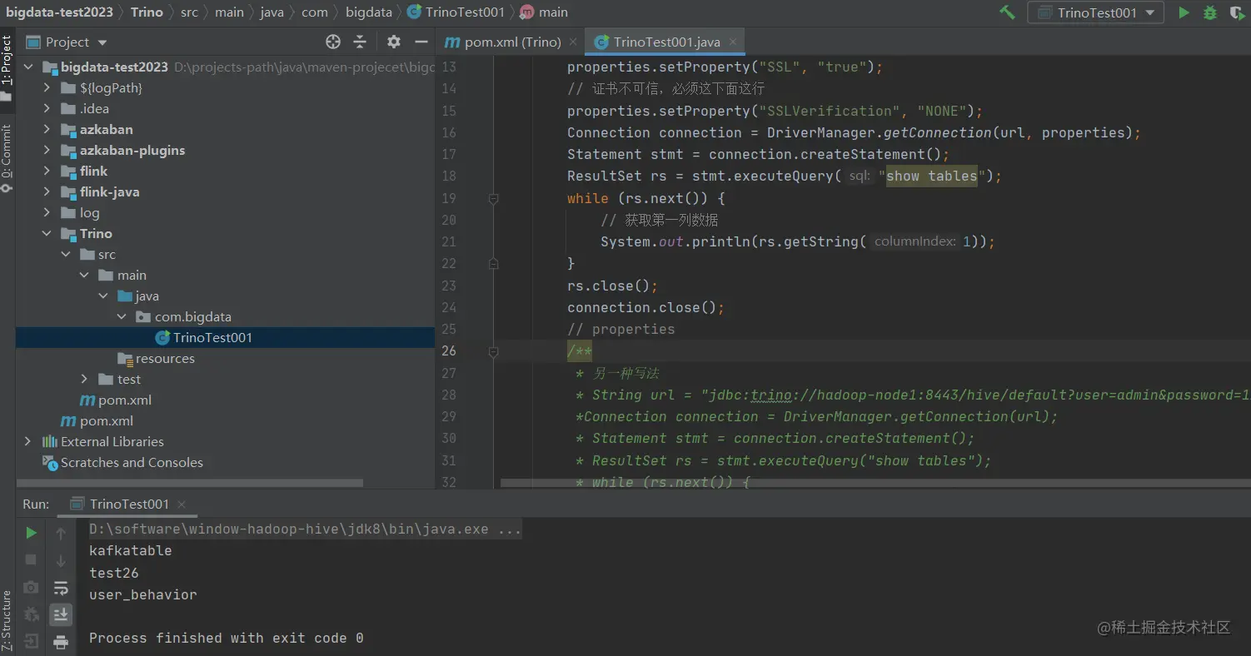Click the java.exe command line in console
This screenshot has height=656, width=1251.
305,529
